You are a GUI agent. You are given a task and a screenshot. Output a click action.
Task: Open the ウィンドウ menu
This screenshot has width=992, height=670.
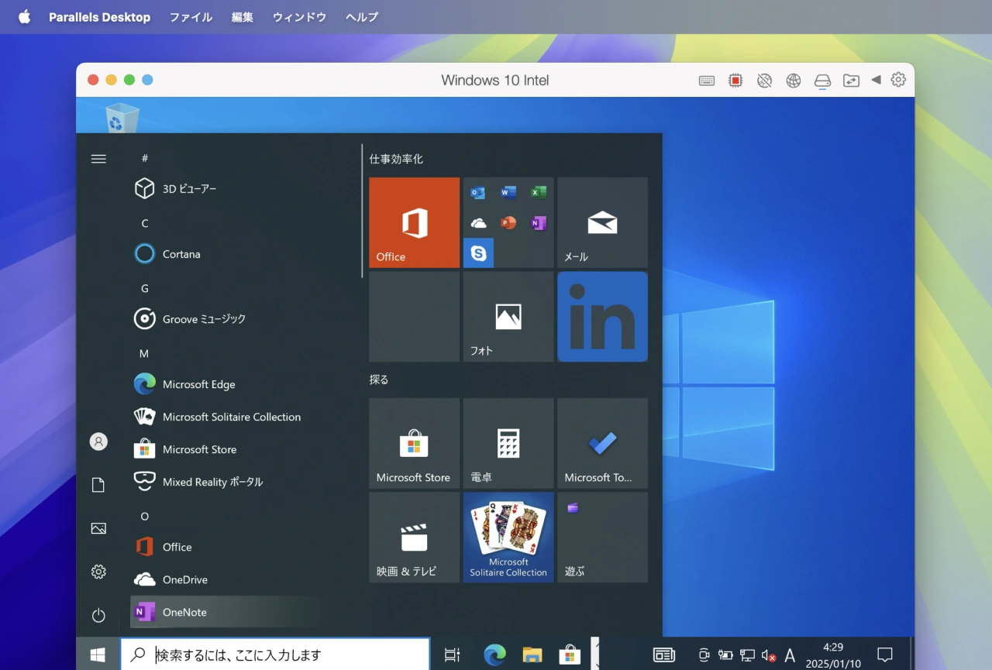[299, 17]
